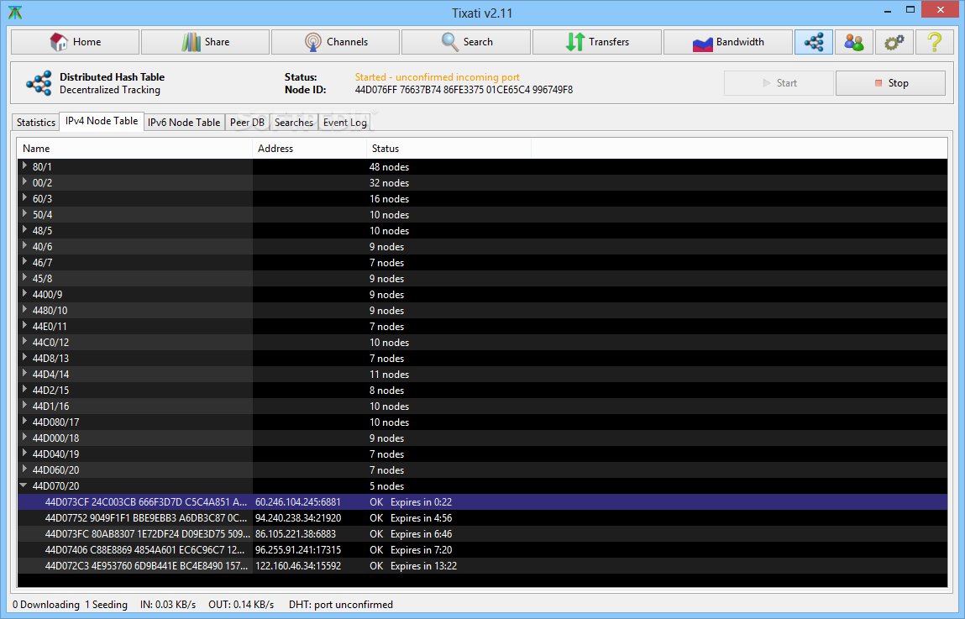Expand the 40/6 bucket
This screenshot has height=619, width=965.
pos(24,246)
